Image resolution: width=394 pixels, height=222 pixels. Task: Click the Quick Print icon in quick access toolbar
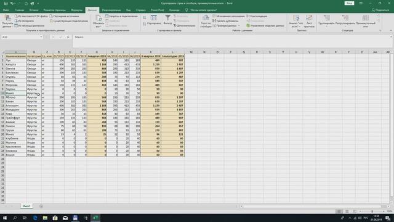(32, 4)
